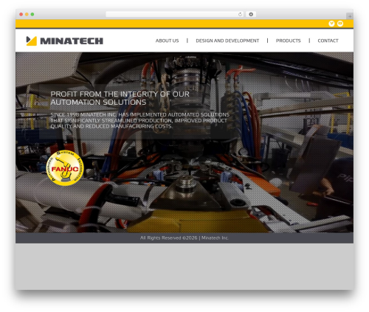Open the Products menu
This screenshot has height=312, width=369.
click(x=289, y=41)
